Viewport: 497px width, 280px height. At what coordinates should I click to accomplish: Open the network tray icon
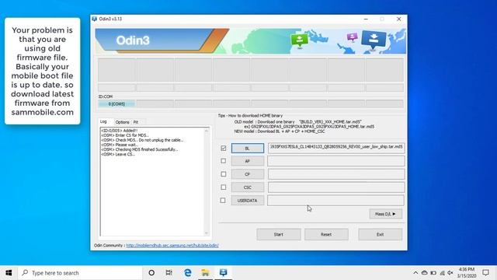click(x=442, y=273)
